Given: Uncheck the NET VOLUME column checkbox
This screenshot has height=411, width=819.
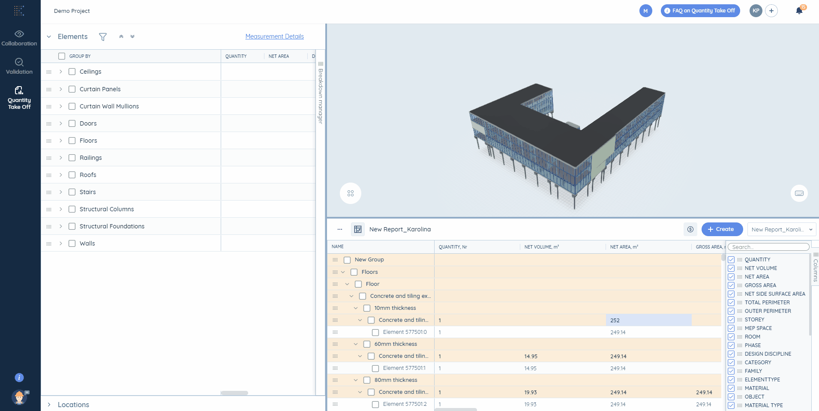Looking at the screenshot, I should [731, 268].
